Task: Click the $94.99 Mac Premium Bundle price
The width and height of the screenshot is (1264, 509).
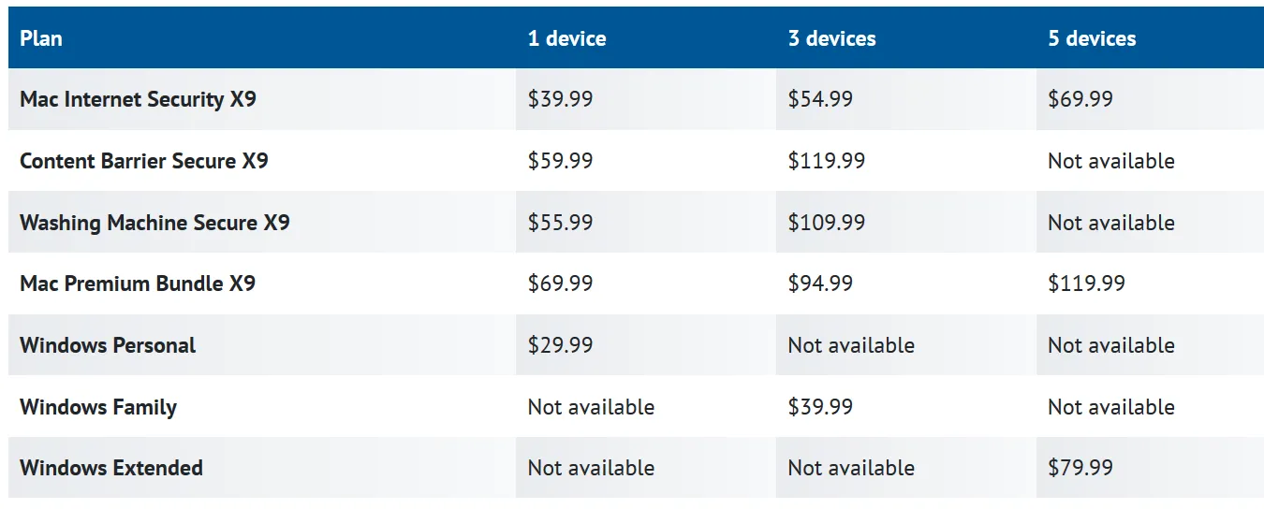Action: (x=820, y=284)
